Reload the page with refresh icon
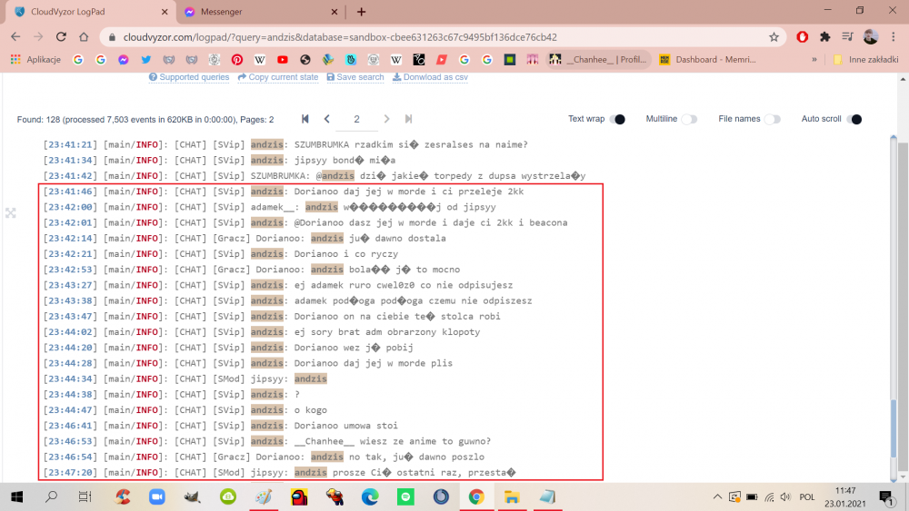 click(61, 37)
